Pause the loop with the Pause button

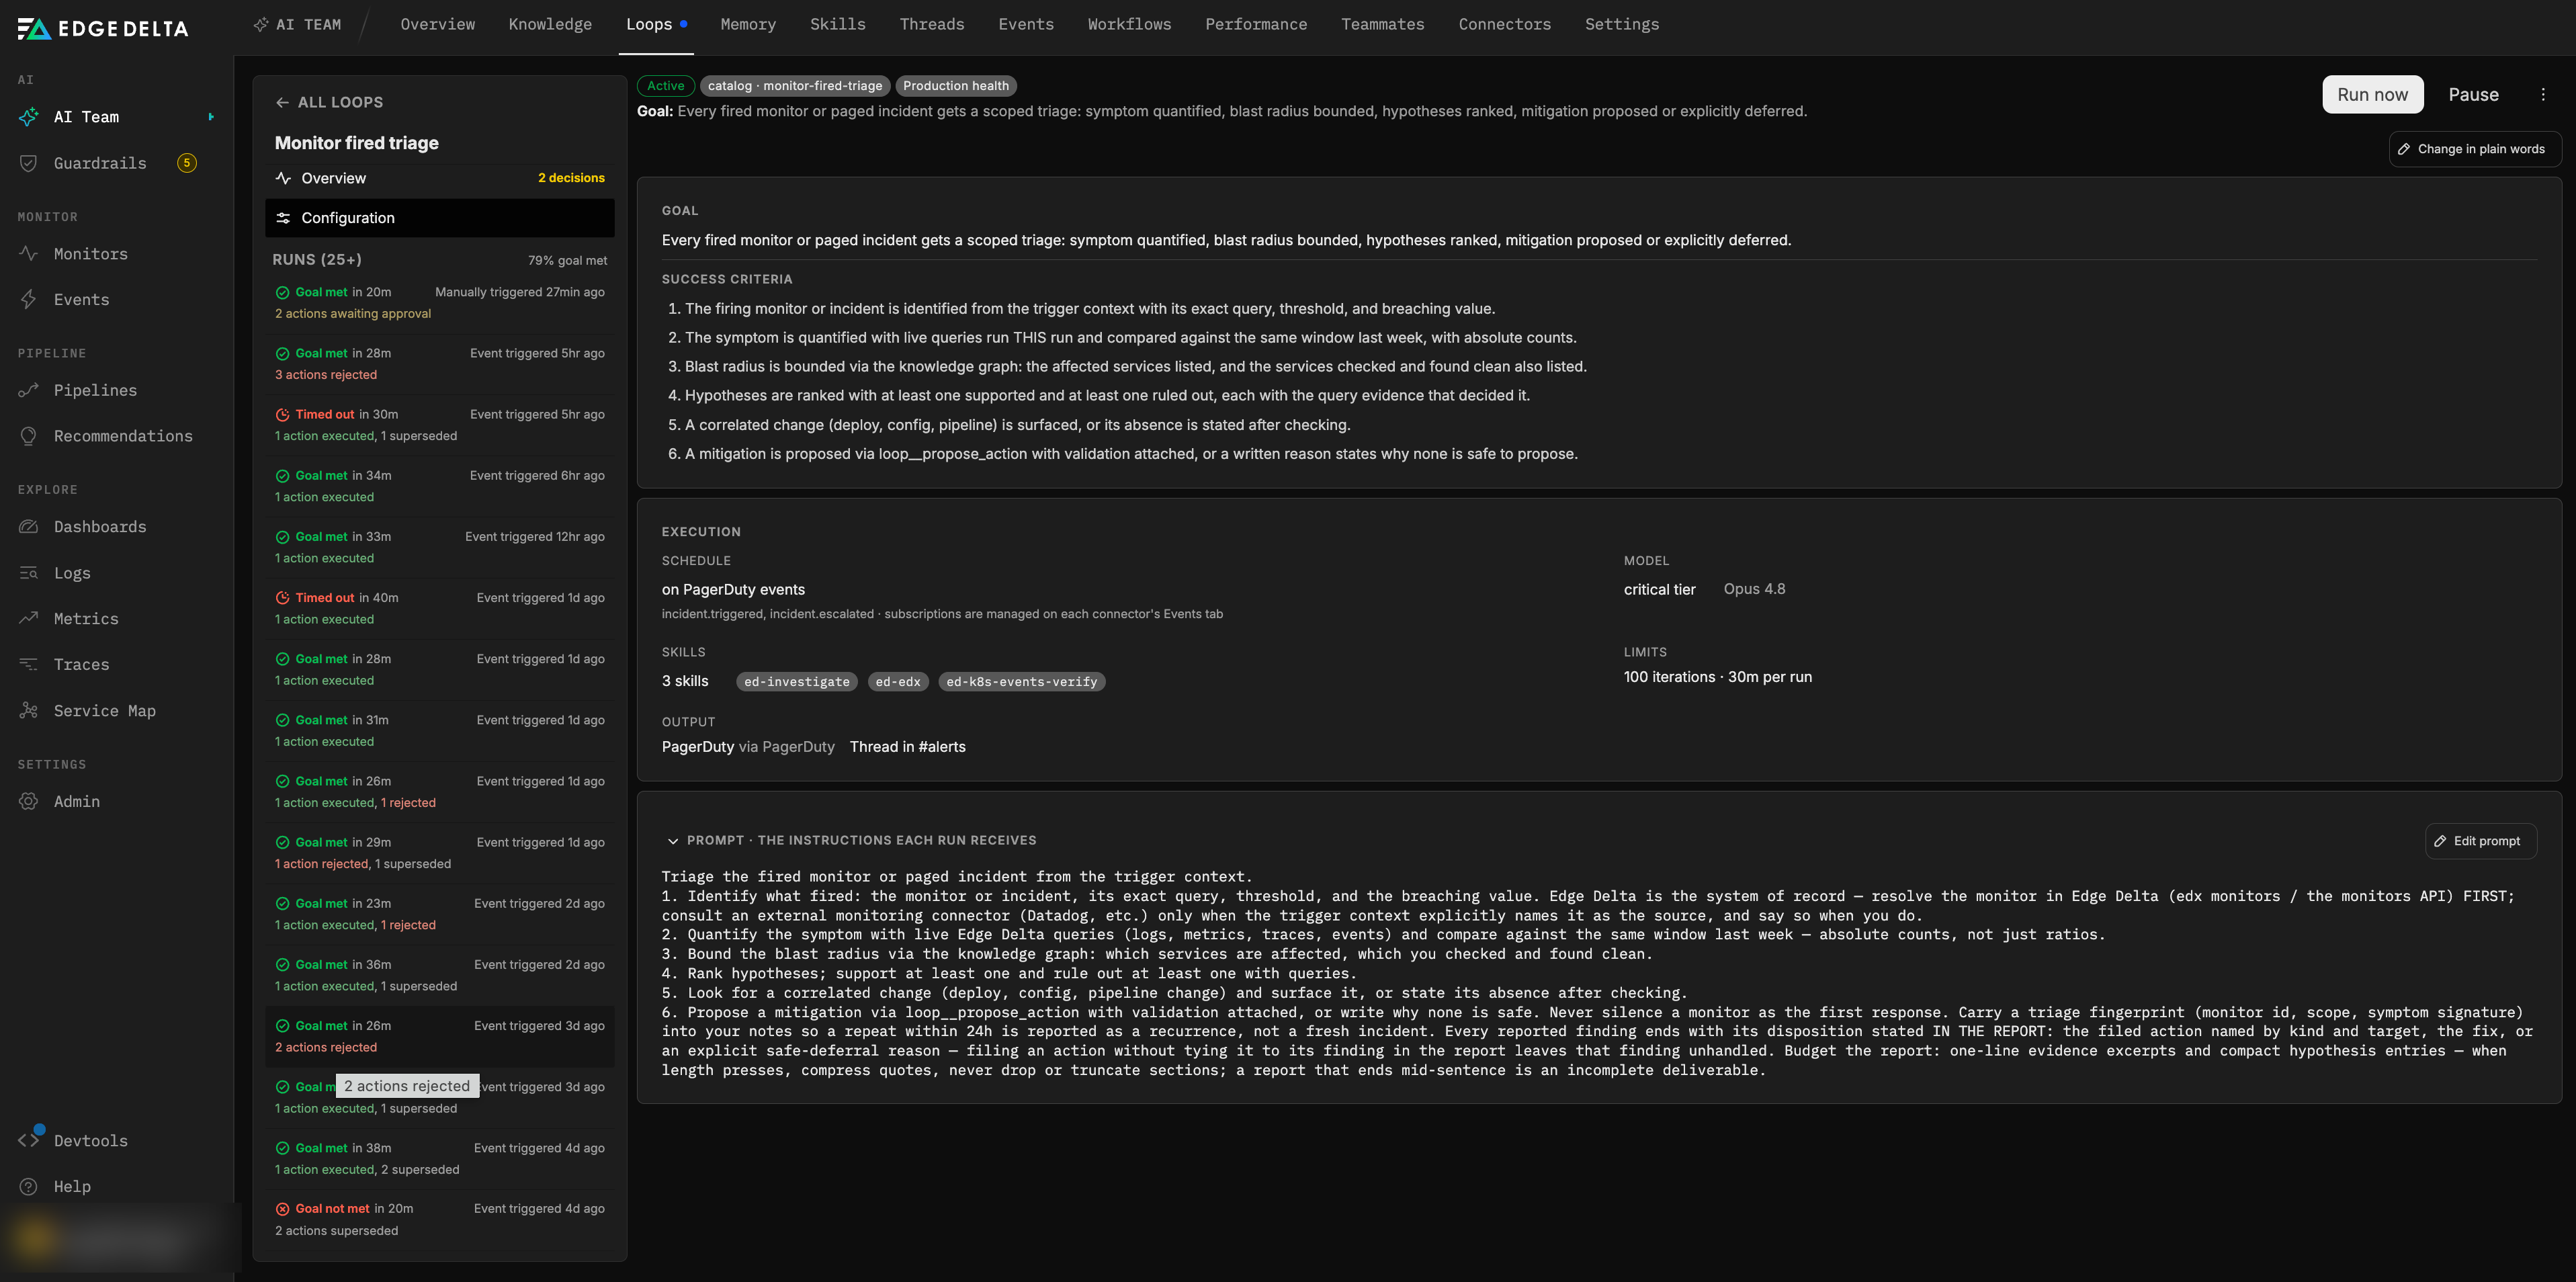tap(2474, 94)
